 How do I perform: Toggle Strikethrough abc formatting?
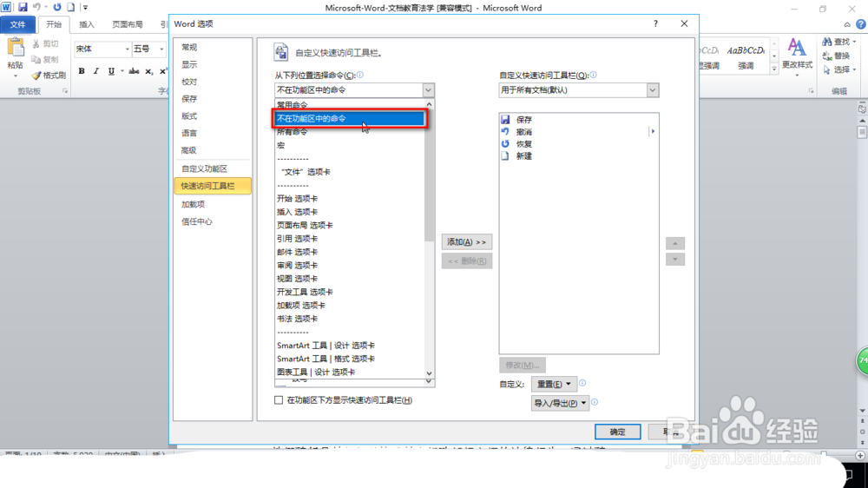[x=134, y=71]
